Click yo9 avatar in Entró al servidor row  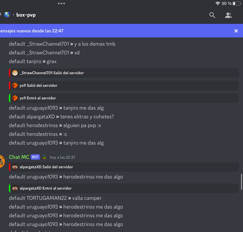pyautogui.click(x=15, y=98)
